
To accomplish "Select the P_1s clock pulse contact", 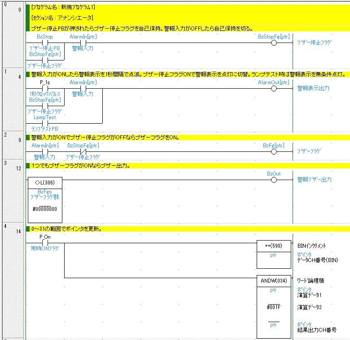I will click(45, 88).
